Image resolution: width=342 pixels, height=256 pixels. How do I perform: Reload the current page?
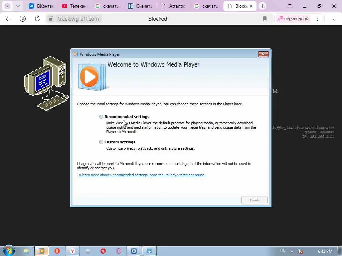click(x=37, y=19)
